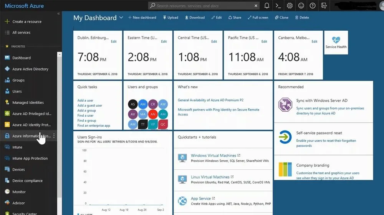Click the Monitor sidebar icon

7,192
